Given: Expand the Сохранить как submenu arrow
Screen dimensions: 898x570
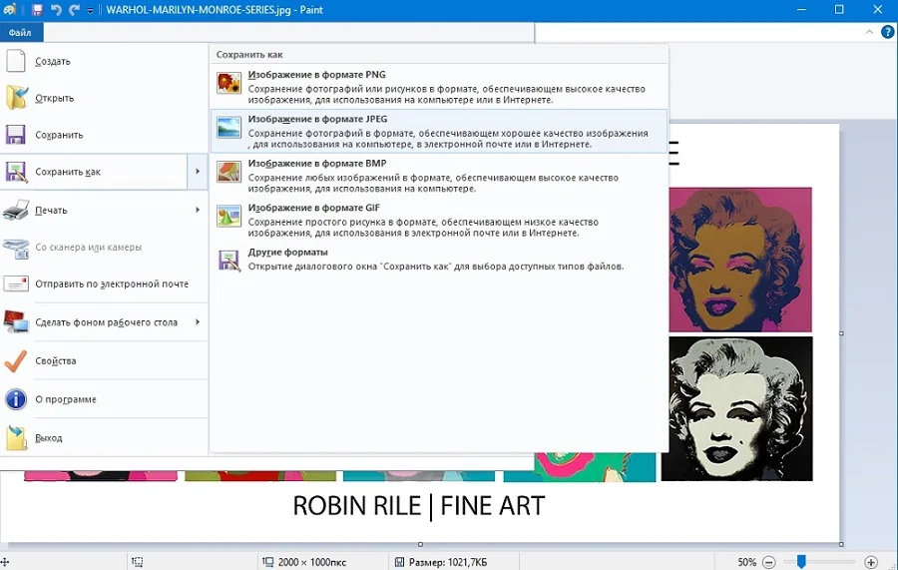Looking at the screenshot, I should click(x=198, y=172).
